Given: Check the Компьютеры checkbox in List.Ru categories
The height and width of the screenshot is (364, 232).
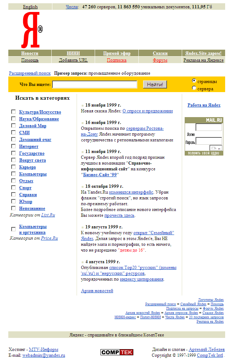Looking at the screenshot, I should (x=13, y=174).
